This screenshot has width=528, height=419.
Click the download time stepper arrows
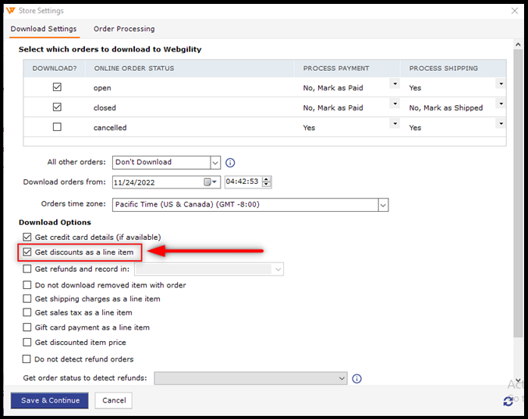[267, 182]
